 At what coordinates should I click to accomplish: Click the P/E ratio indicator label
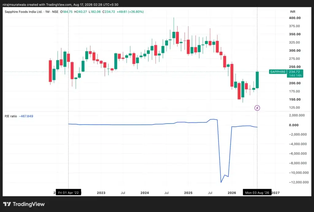11,116
